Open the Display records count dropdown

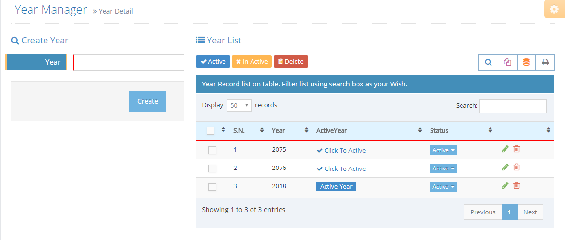pos(239,105)
